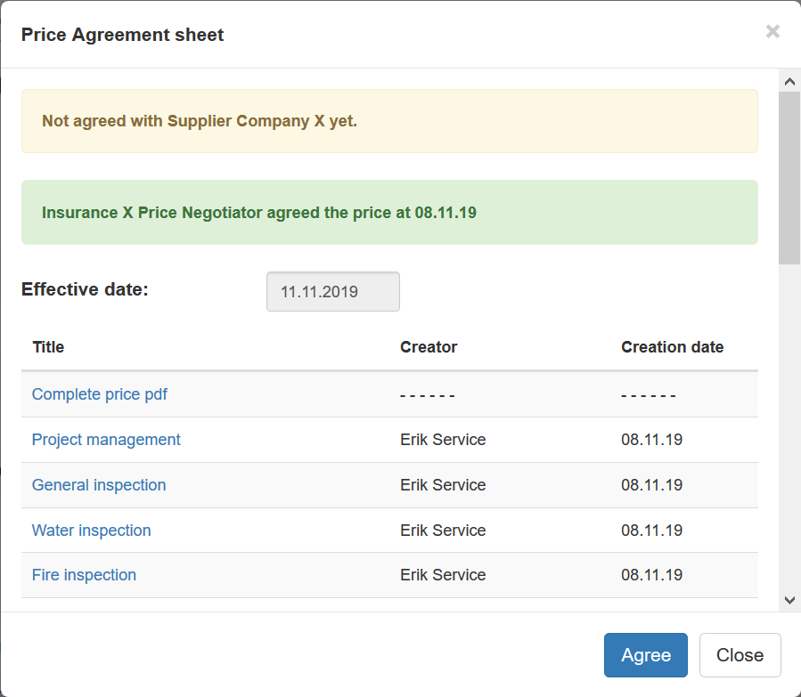This screenshot has height=697, width=801.
Task: Click the Creator column header
Action: 429,347
